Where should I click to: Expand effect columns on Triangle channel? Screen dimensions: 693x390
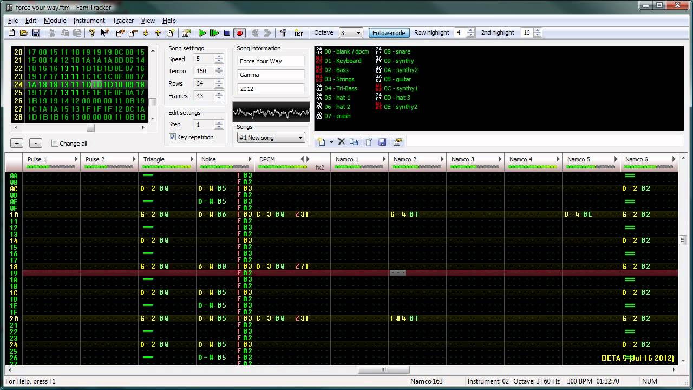(x=192, y=159)
